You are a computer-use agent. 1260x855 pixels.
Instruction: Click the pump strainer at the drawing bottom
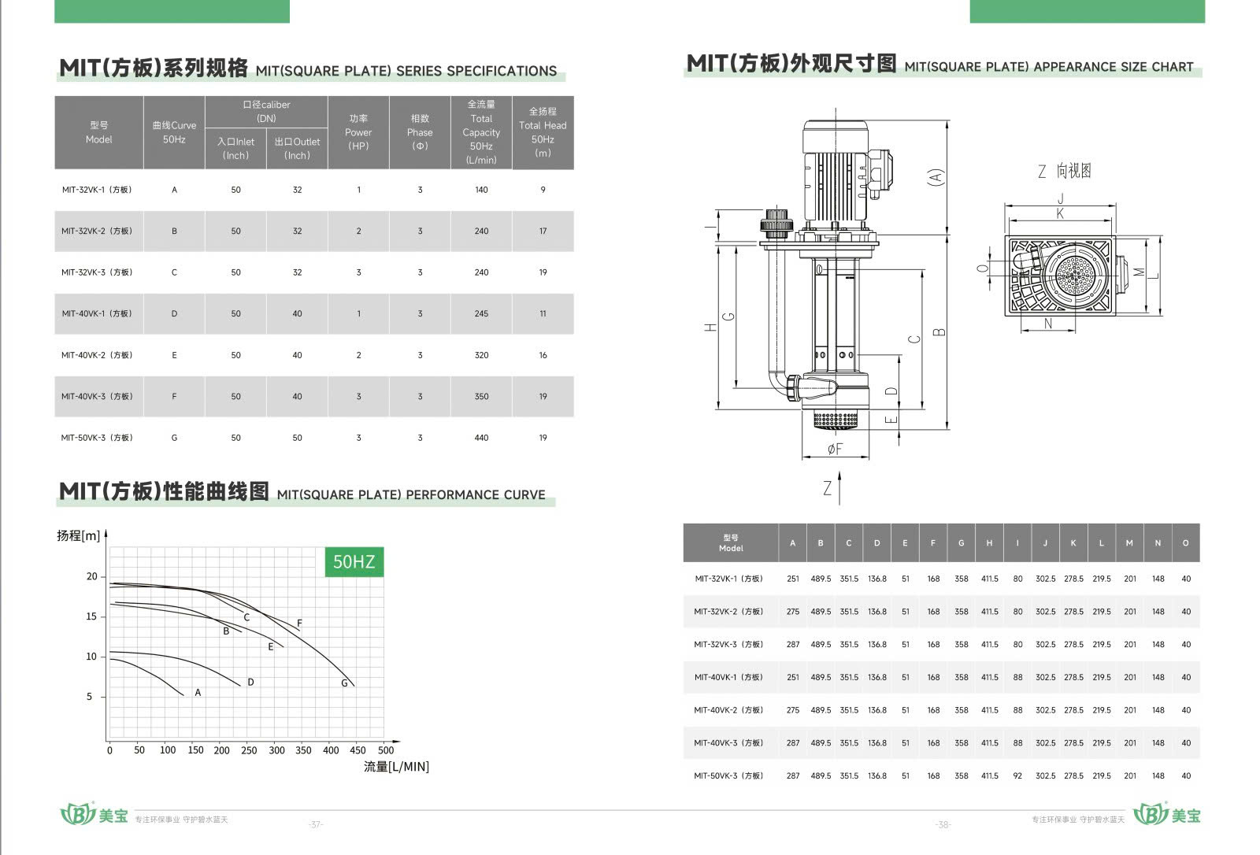point(835,420)
